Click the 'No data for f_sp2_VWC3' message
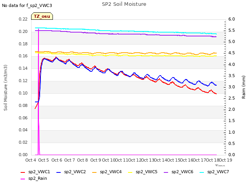The height and width of the screenshot is (186, 249). [x=27, y=5]
